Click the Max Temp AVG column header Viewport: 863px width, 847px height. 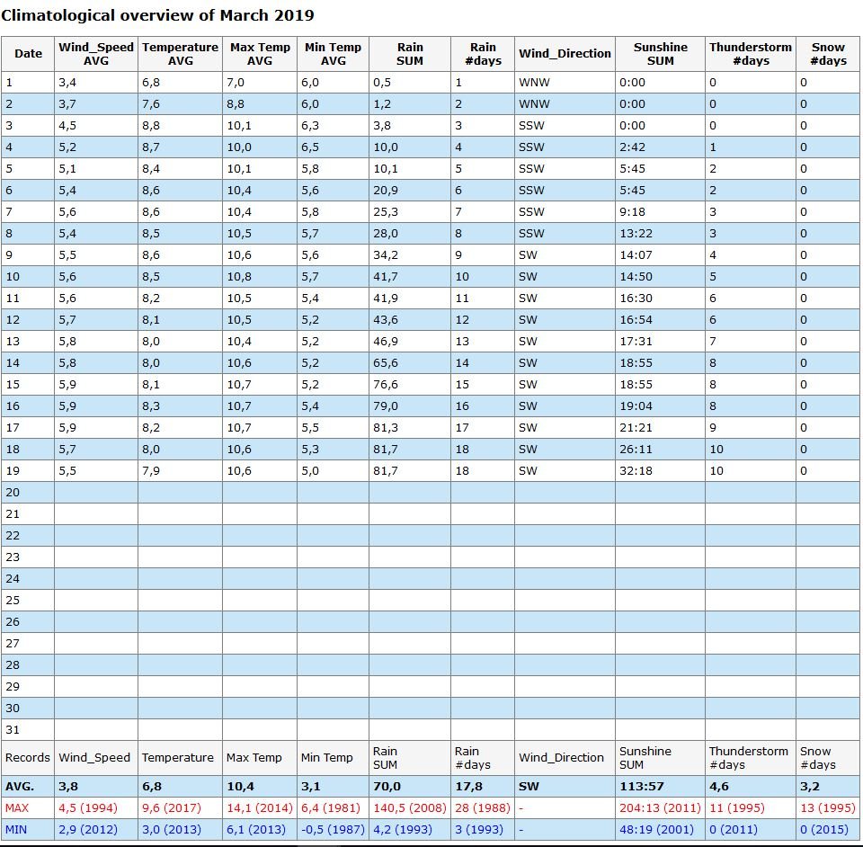pyautogui.click(x=260, y=54)
